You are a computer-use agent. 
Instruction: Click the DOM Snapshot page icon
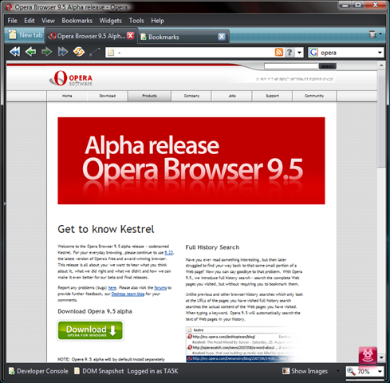coord(77,371)
